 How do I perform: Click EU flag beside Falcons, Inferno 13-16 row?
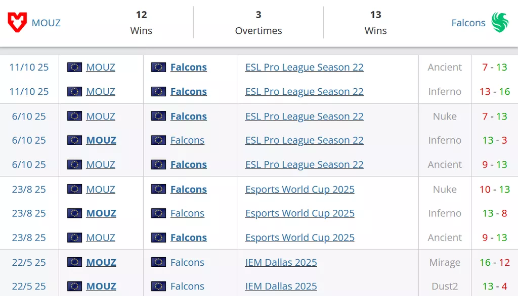(158, 92)
